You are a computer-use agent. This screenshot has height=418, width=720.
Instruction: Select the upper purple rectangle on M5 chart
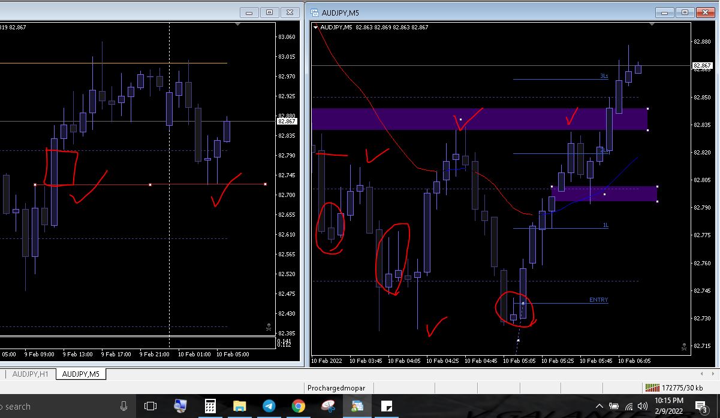tap(479, 119)
